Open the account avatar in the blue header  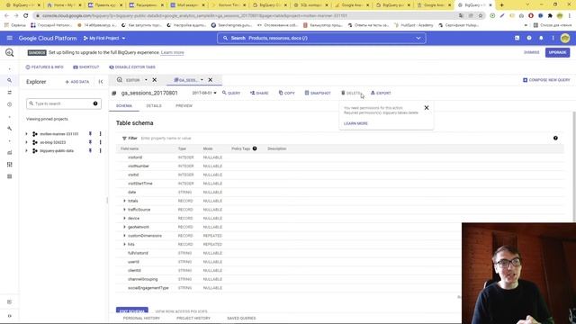565,38
